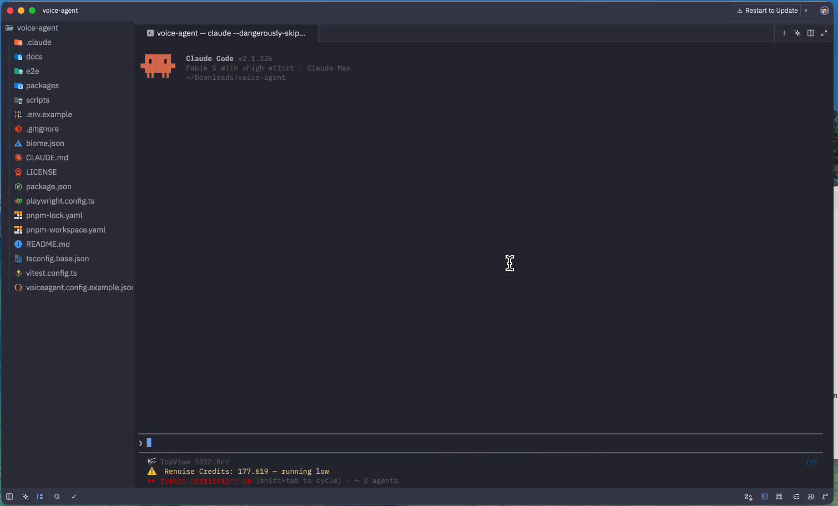Image resolution: width=838 pixels, height=506 pixels.
Task: Split the terminal pane
Action: (811, 33)
